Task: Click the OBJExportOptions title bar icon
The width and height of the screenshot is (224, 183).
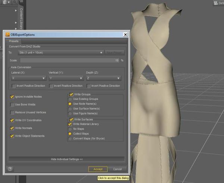Action: coord(7,34)
